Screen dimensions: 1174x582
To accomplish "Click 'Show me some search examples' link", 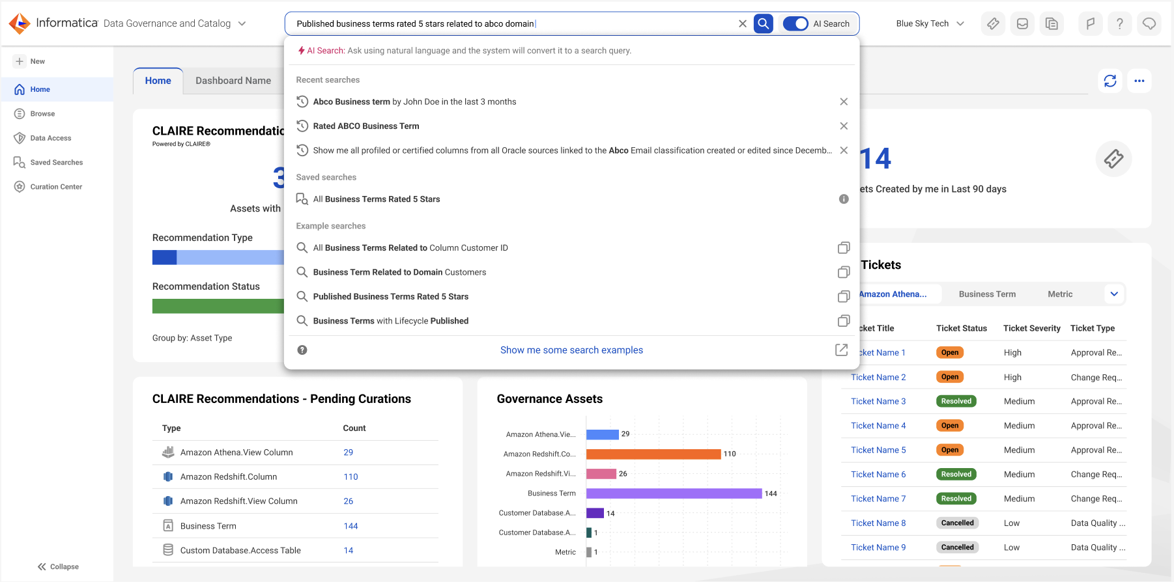I will (x=571, y=350).
